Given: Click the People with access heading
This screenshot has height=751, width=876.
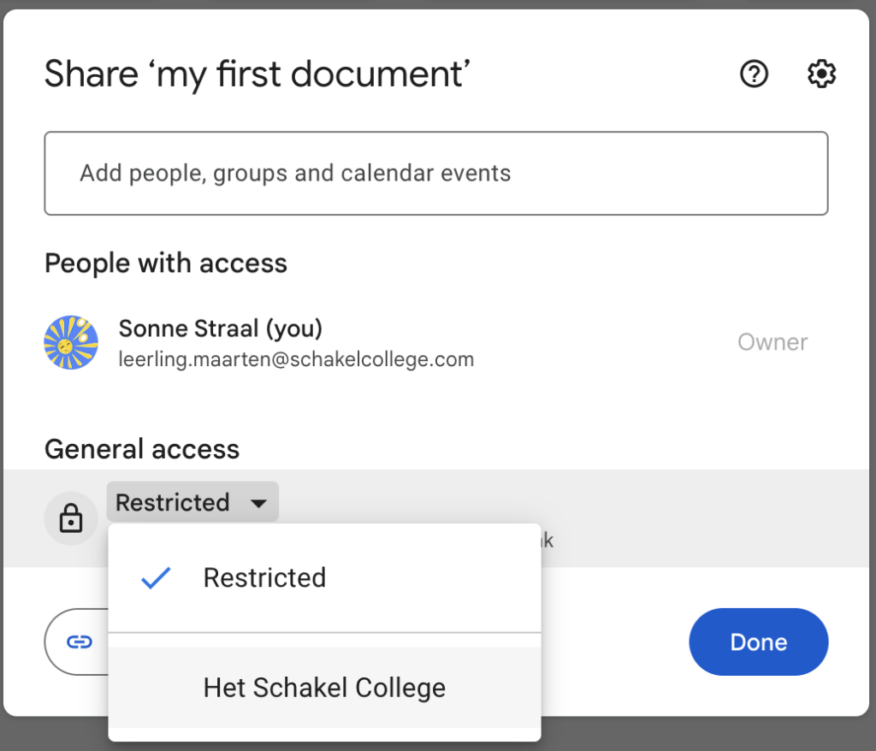Looking at the screenshot, I should click(166, 263).
